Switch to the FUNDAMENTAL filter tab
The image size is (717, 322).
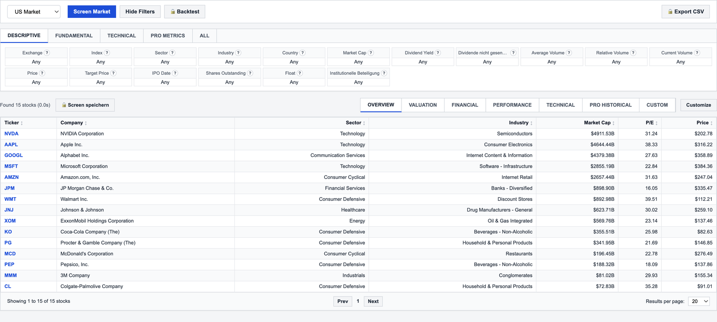coord(74,36)
